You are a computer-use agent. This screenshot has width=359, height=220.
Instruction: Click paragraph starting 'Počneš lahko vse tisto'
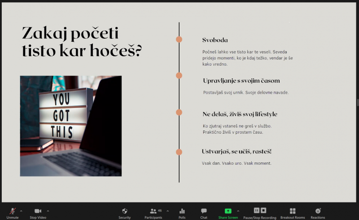point(248,58)
